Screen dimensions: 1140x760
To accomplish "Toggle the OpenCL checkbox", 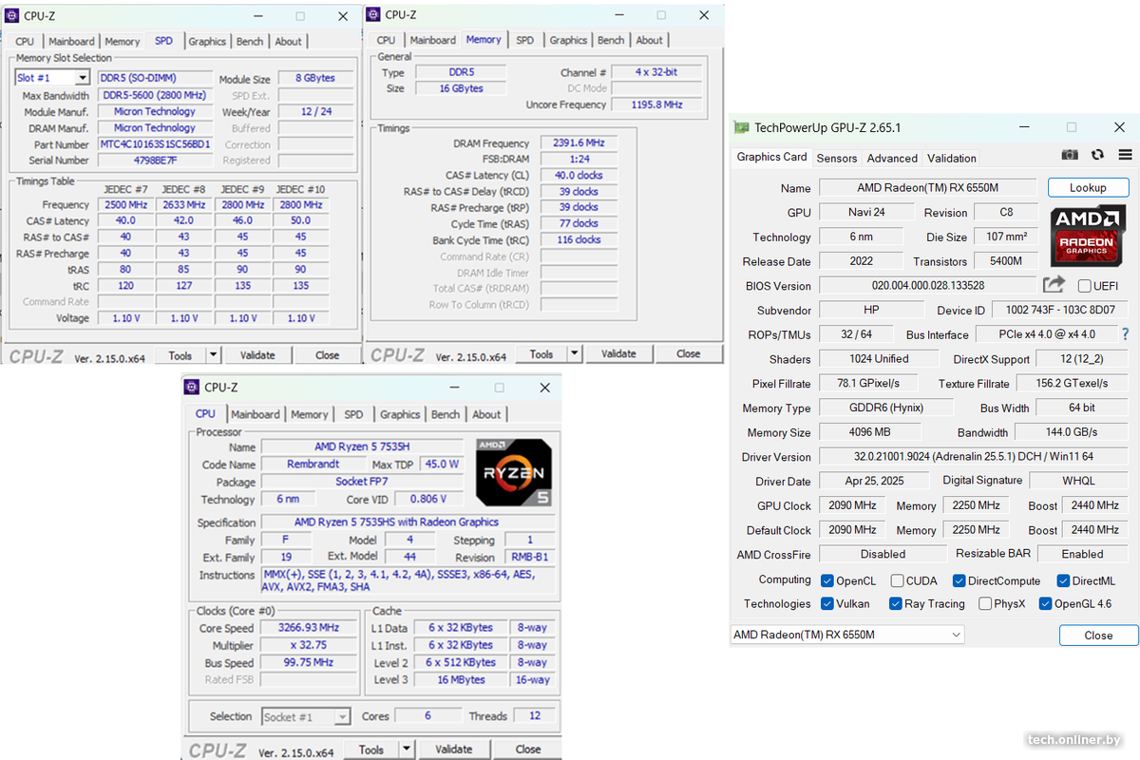I will (827, 580).
